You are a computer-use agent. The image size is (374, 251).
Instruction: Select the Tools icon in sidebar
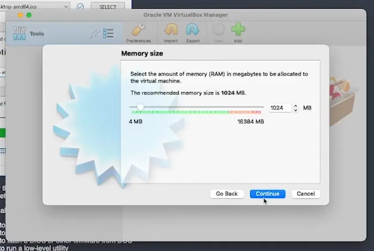[19, 33]
